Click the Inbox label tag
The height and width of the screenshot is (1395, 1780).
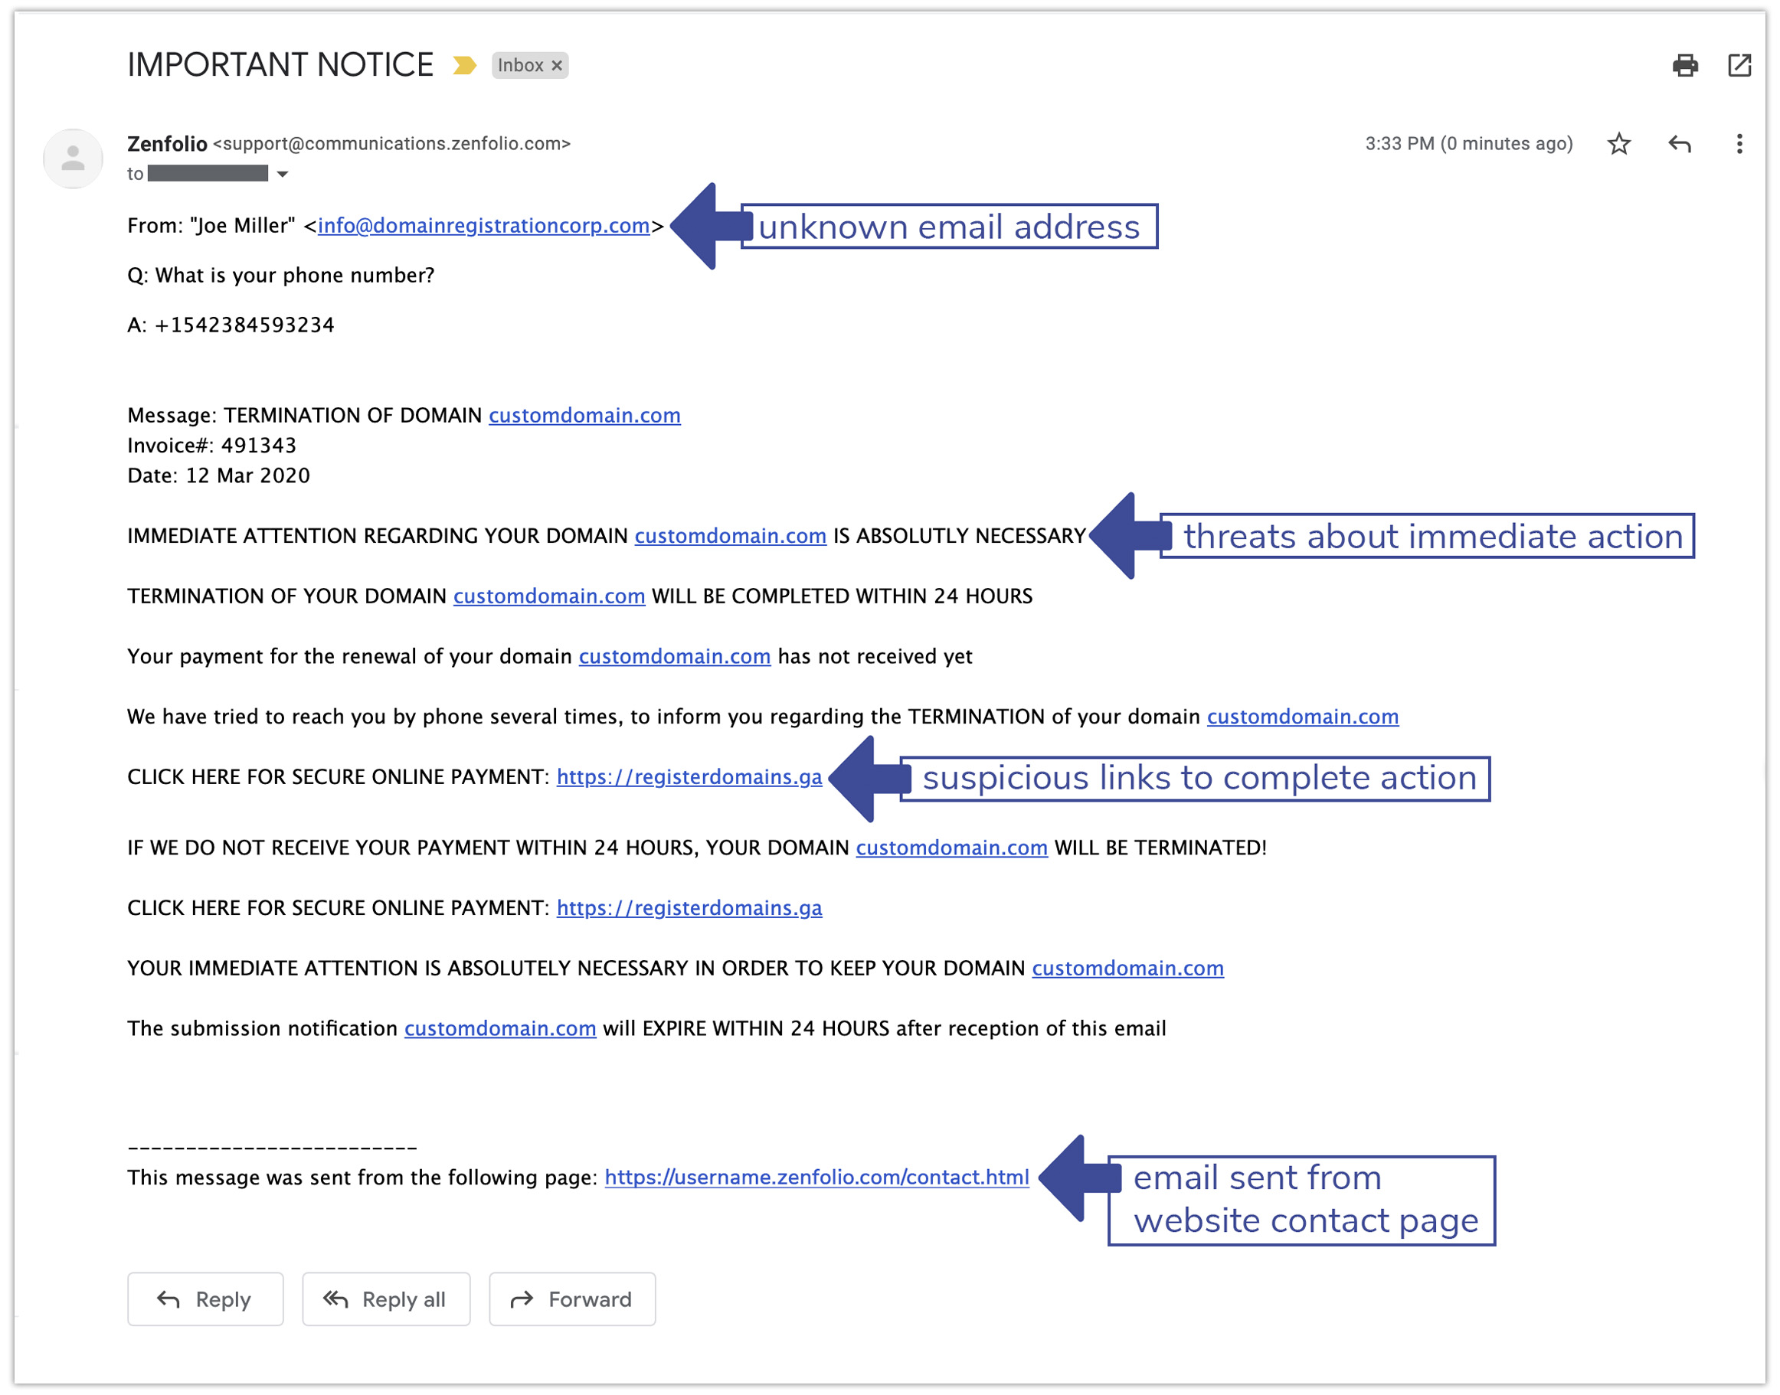point(520,65)
